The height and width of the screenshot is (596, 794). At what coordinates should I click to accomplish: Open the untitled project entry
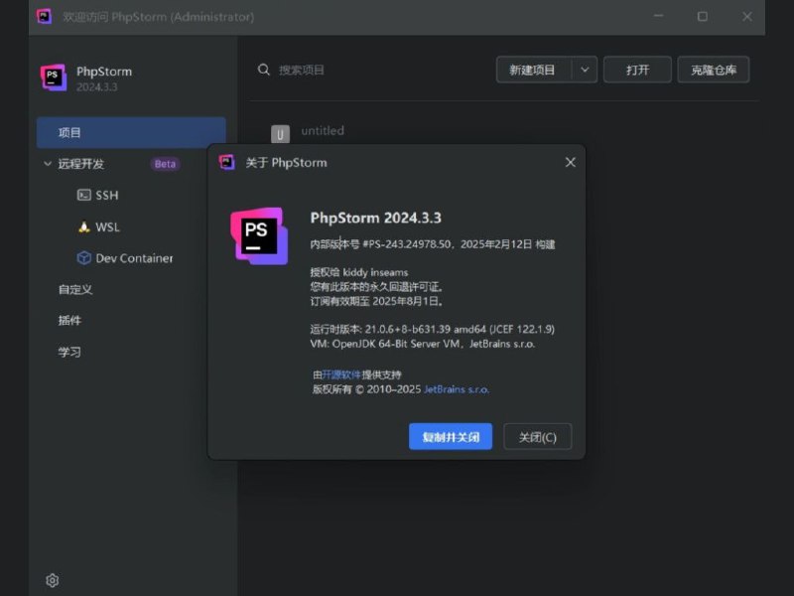tap(323, 131)
